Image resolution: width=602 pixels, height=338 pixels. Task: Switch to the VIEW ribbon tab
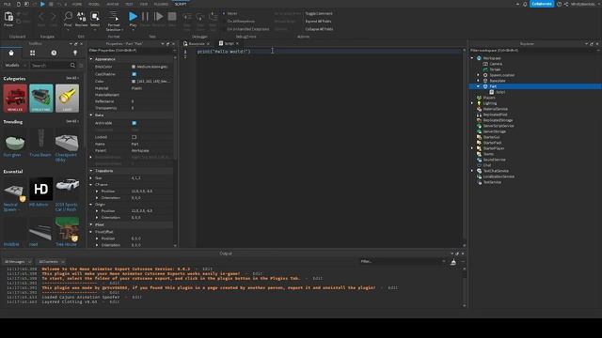144,4
